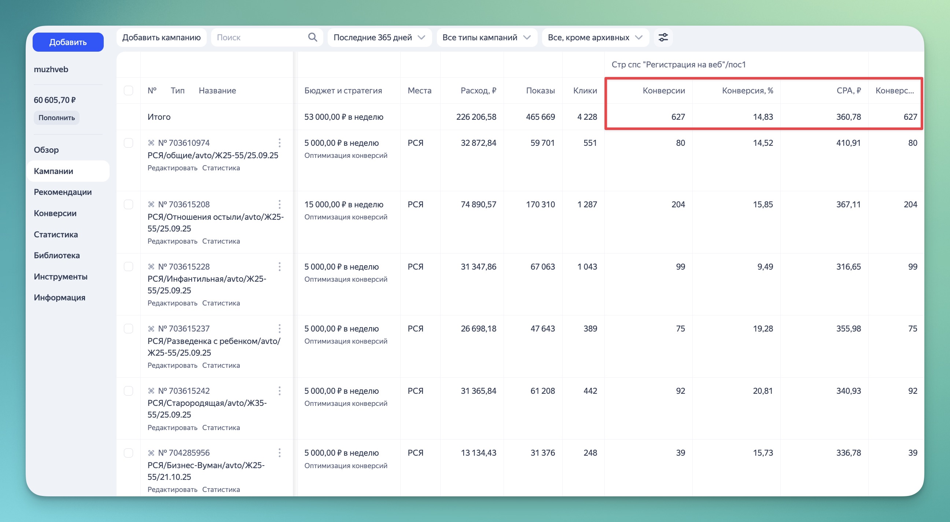Click the search magnifier icon
This screenshot has width=950, height=522.
[312, 37]
